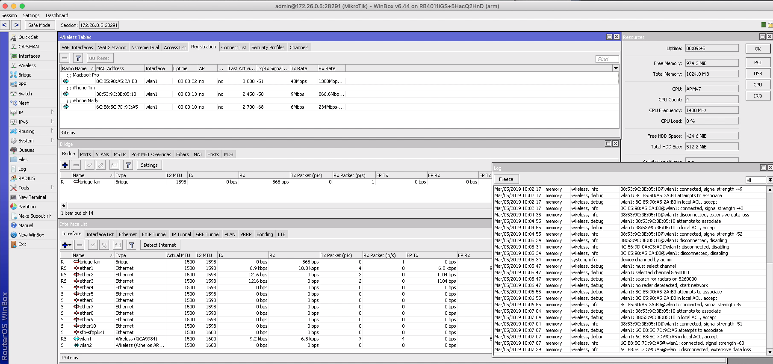The height and width of the screenshot is (364, 773).
Task: Click Make Supout.rif in the sidebar
Action: click(34, 216)
